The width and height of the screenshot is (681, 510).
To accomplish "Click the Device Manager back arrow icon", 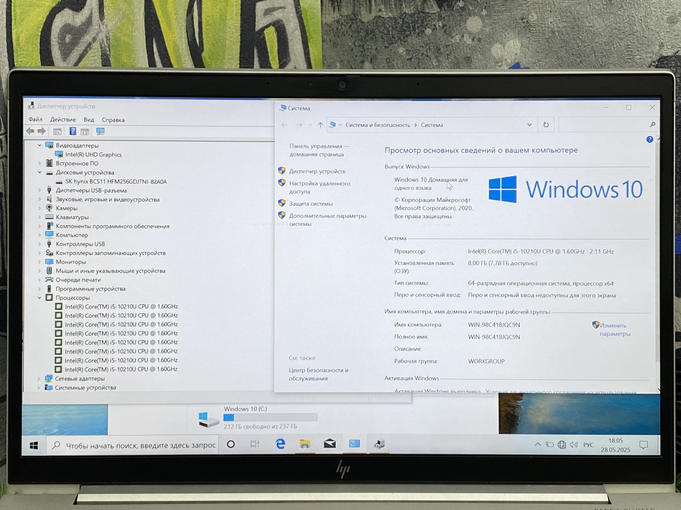I will click(x=30, y=131).
